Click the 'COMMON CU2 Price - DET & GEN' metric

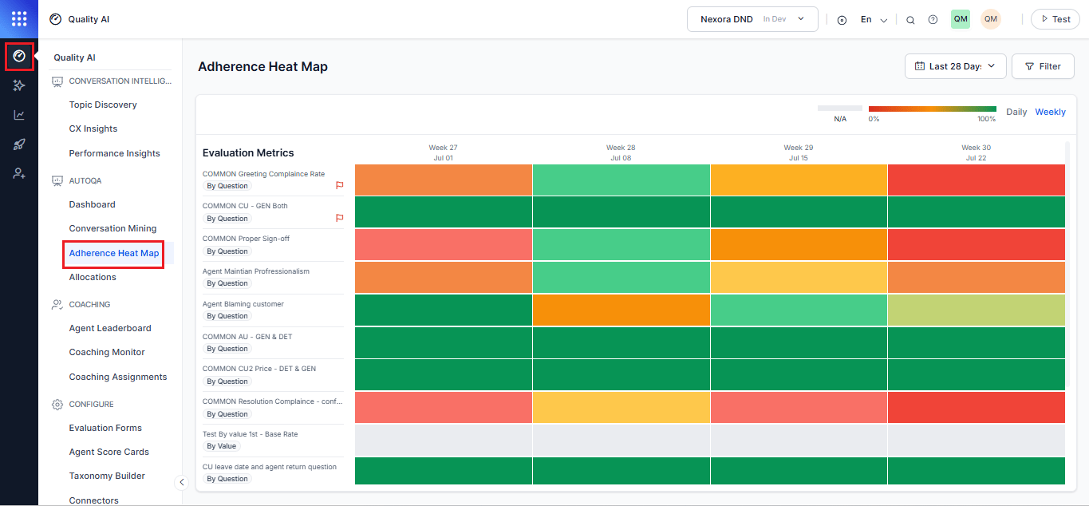(x=259, y=370)
